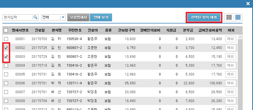
Task: Click claim amount 20,080
Action: point(130,92)
